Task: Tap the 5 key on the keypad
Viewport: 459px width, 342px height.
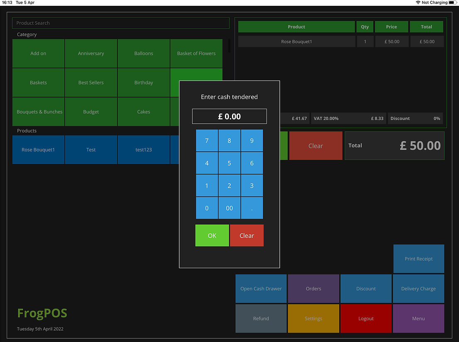Action: (x=229, y=163)
